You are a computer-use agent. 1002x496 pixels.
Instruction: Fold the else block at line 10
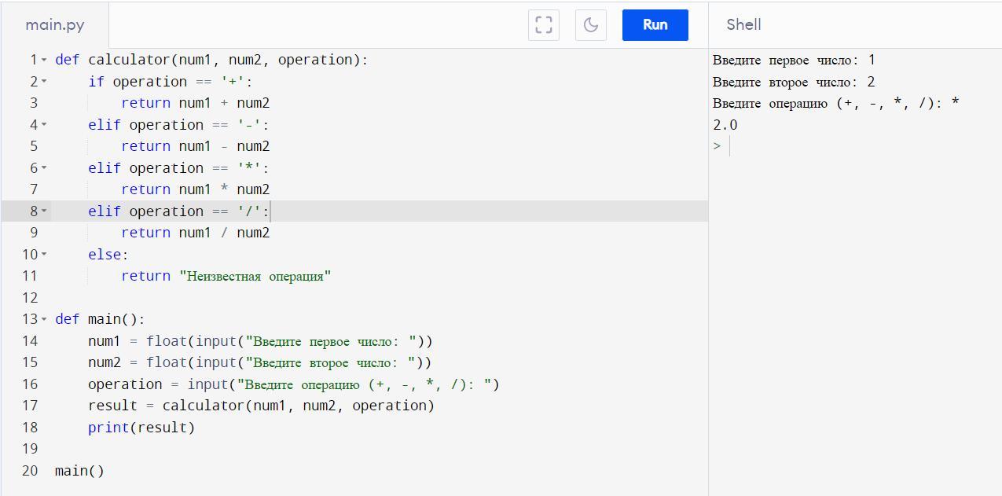click(x=44, y=255)
